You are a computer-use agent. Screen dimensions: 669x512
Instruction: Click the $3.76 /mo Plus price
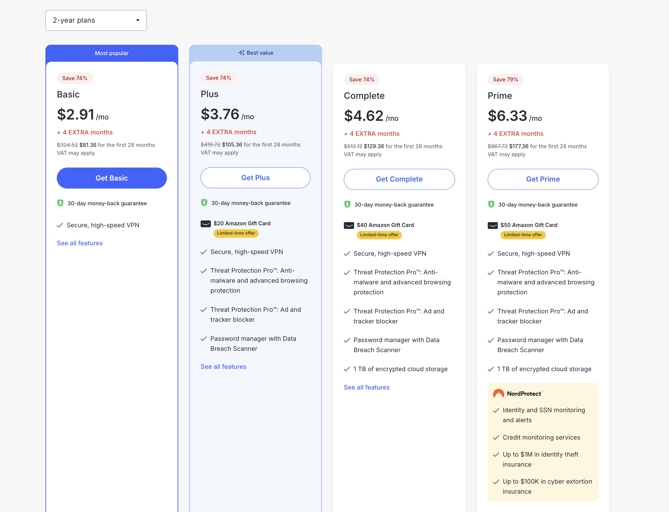pyautogui.click(x=227, y=114)
